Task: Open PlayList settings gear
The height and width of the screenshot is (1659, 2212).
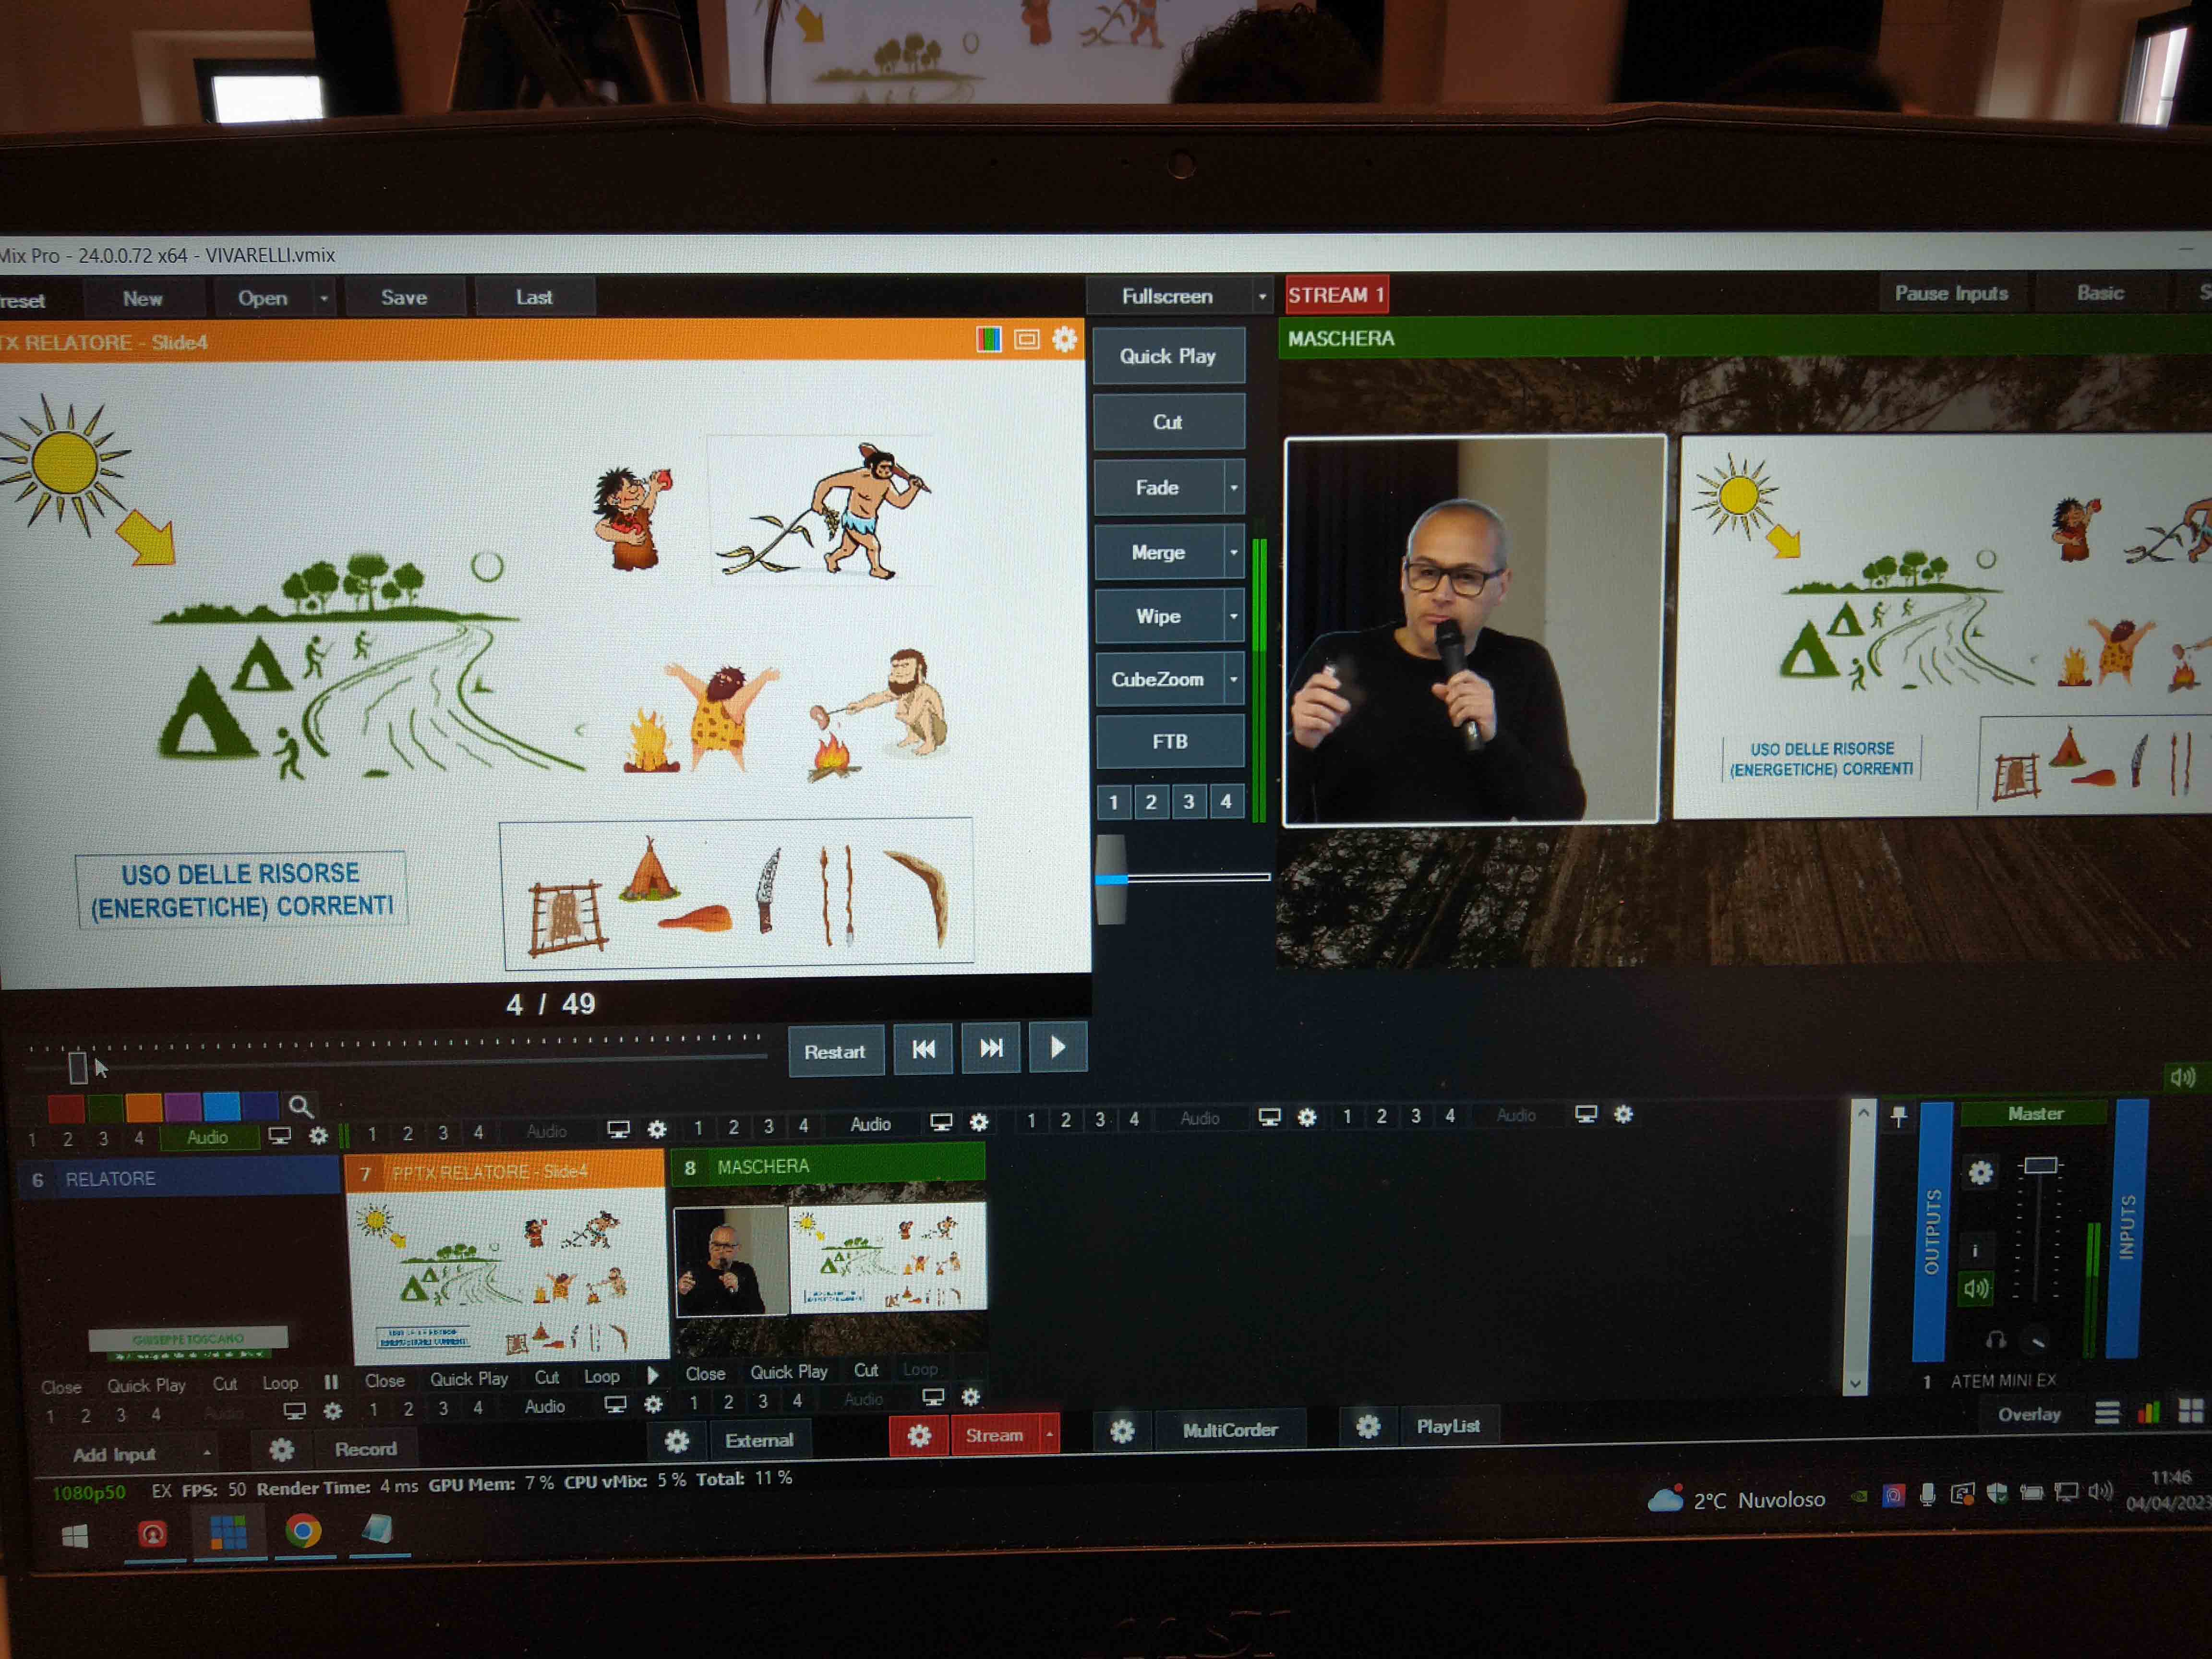Action: 1368,1426
